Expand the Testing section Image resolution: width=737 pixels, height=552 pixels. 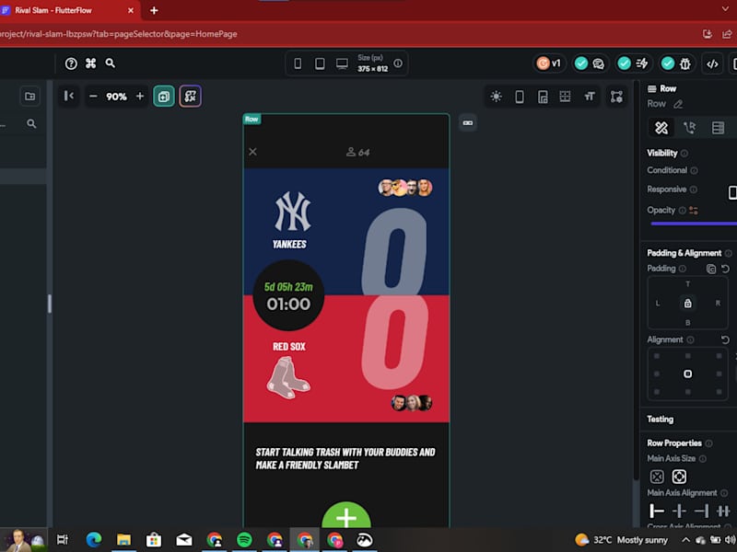(660, 420)
